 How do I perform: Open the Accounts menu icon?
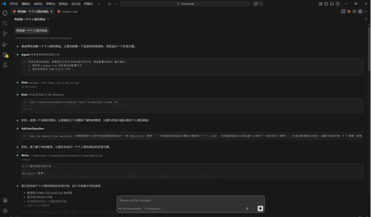click(x=5, y=201)
